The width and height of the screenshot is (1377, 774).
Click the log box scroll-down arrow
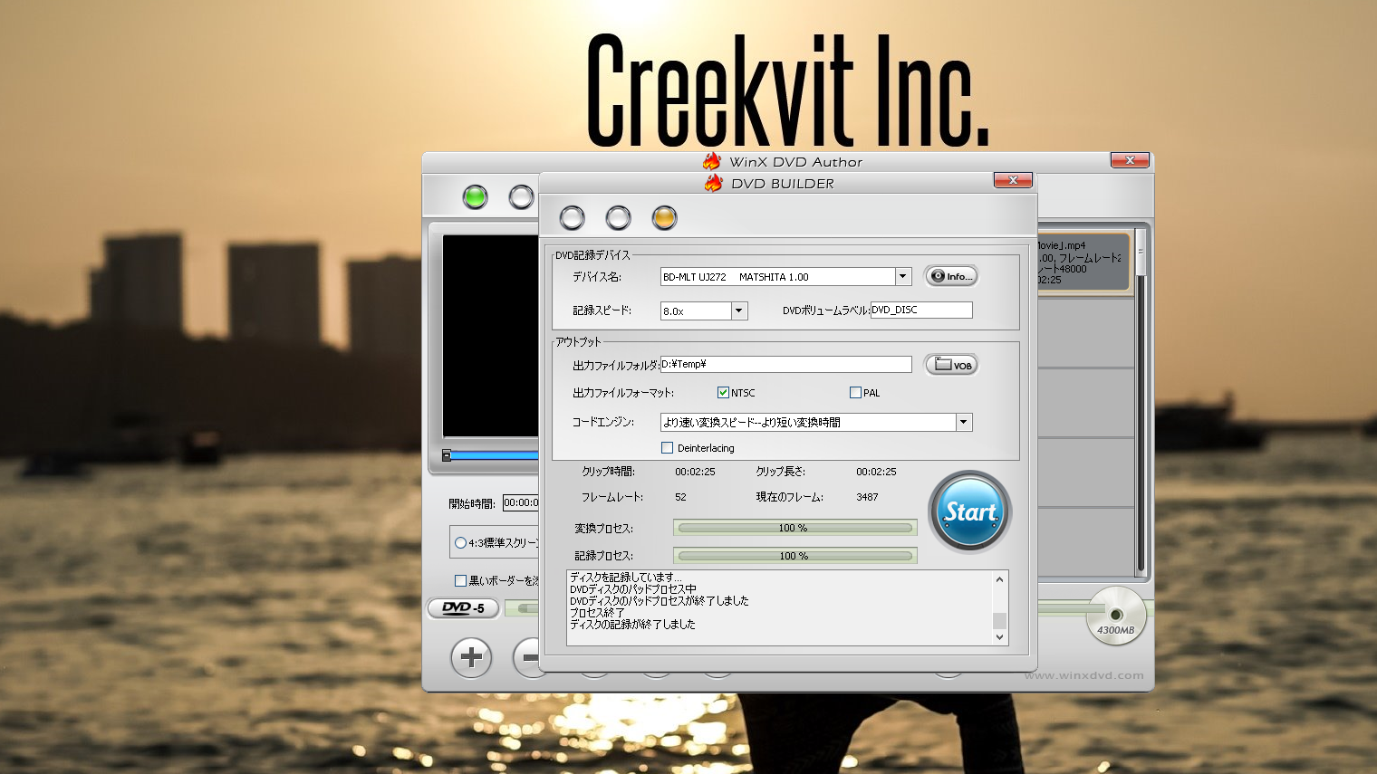coord(1000,637)
